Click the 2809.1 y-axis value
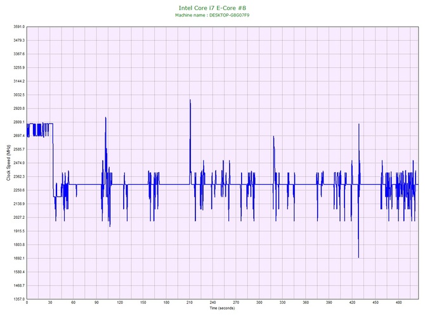 coord(19,122)
